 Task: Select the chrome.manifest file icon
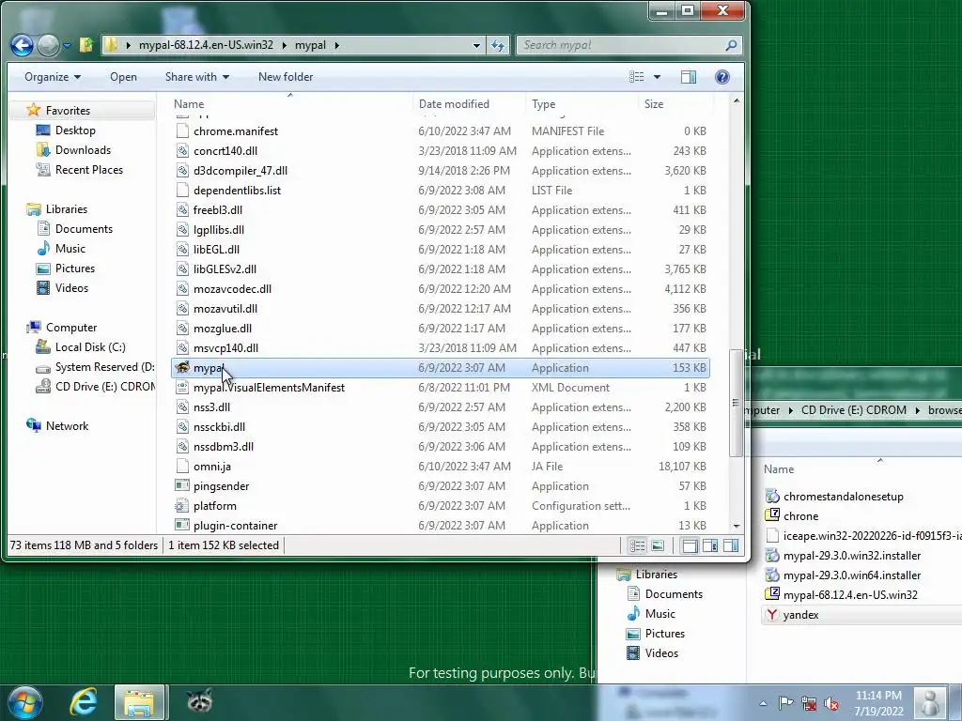[182, 130]
